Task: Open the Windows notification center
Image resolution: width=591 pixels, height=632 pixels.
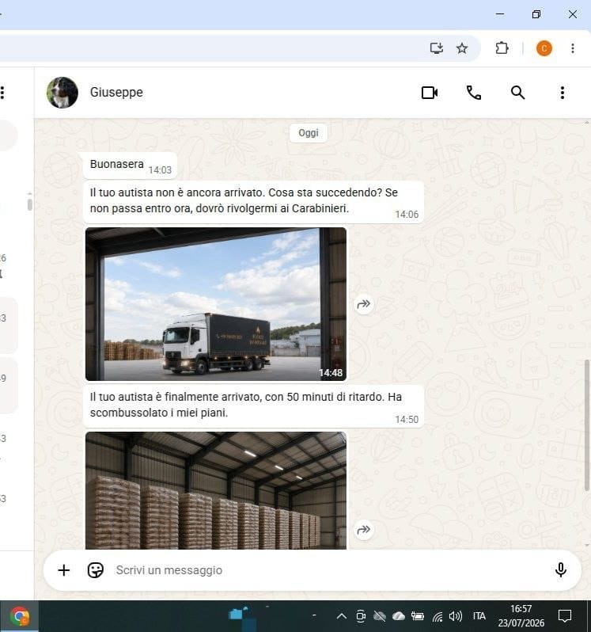Action: click(x=565, y=616)
